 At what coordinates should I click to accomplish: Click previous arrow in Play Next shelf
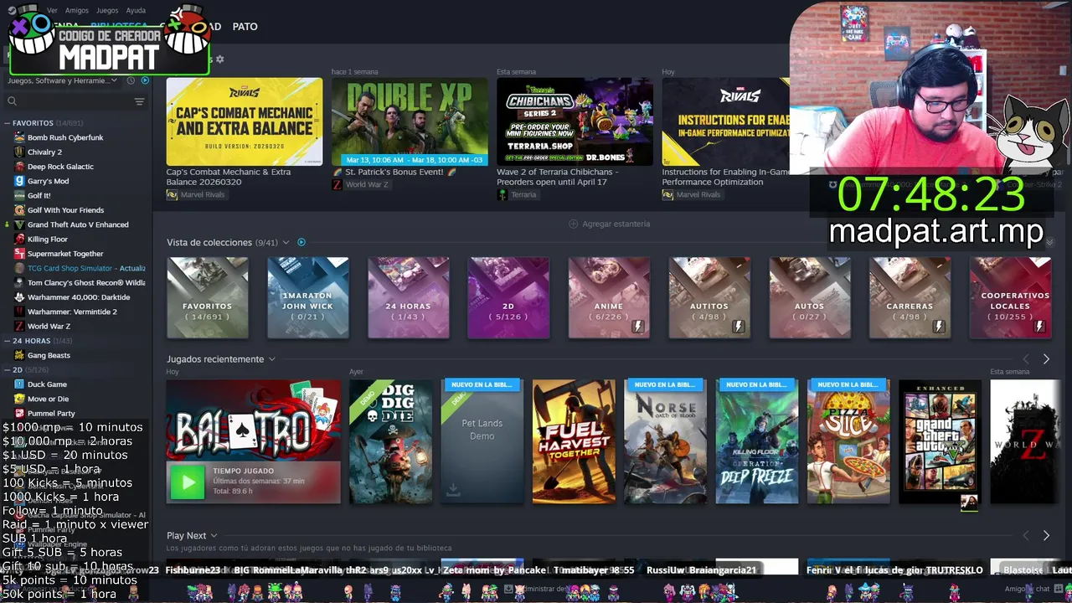click(1026, 535)
